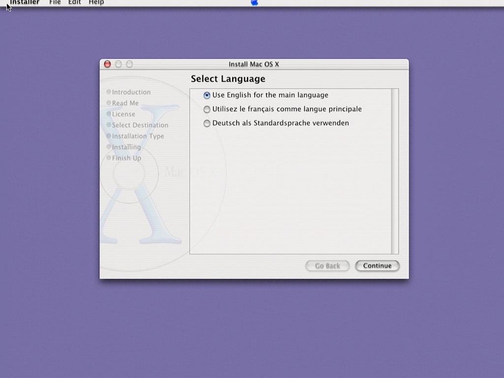The height and width of the screenshot is (378, 504).
Task: Click the Installing step label
Action: pyautogui.click(x=126, y=147)
